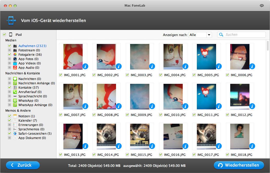Toggle the Fotostream checkbox
270x173 pixels.
[9, 50]
